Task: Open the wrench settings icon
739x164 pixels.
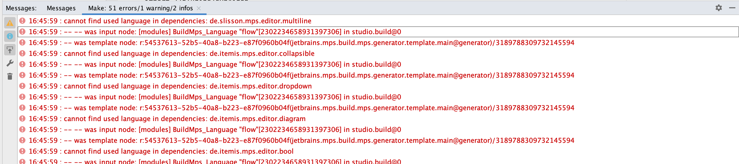Action: coord(10,63)
